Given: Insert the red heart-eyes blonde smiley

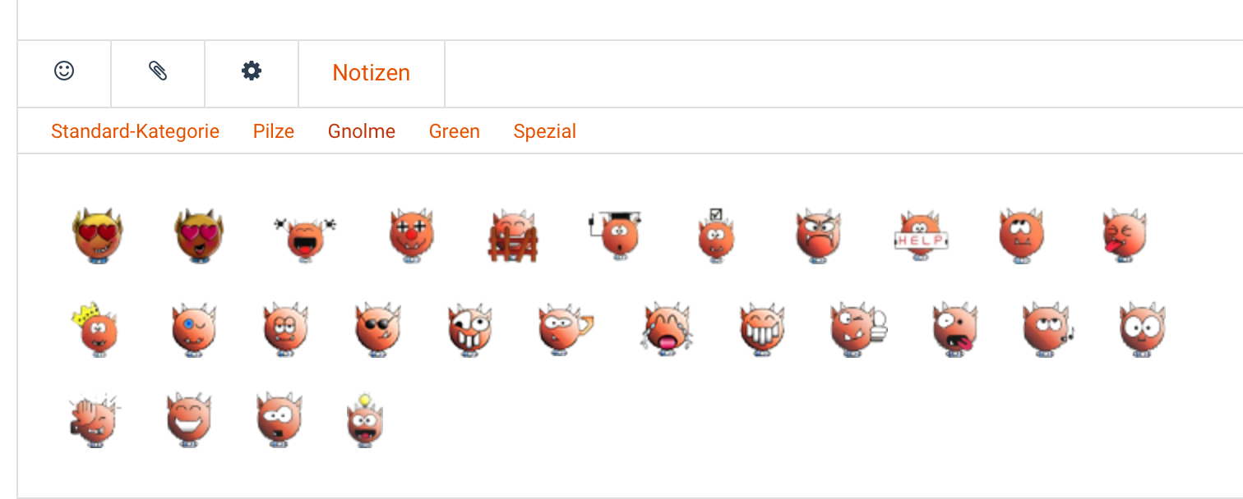Looking at the screenshot, I should click(97, 235).
